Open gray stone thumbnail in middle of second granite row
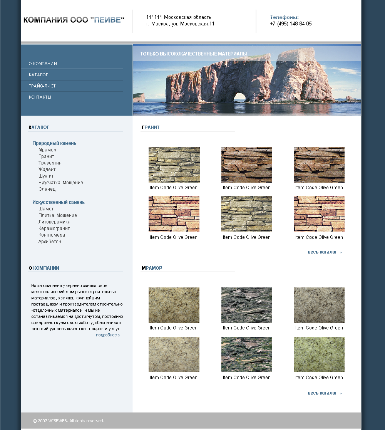The image size is (385, 430). click(247, 214)
